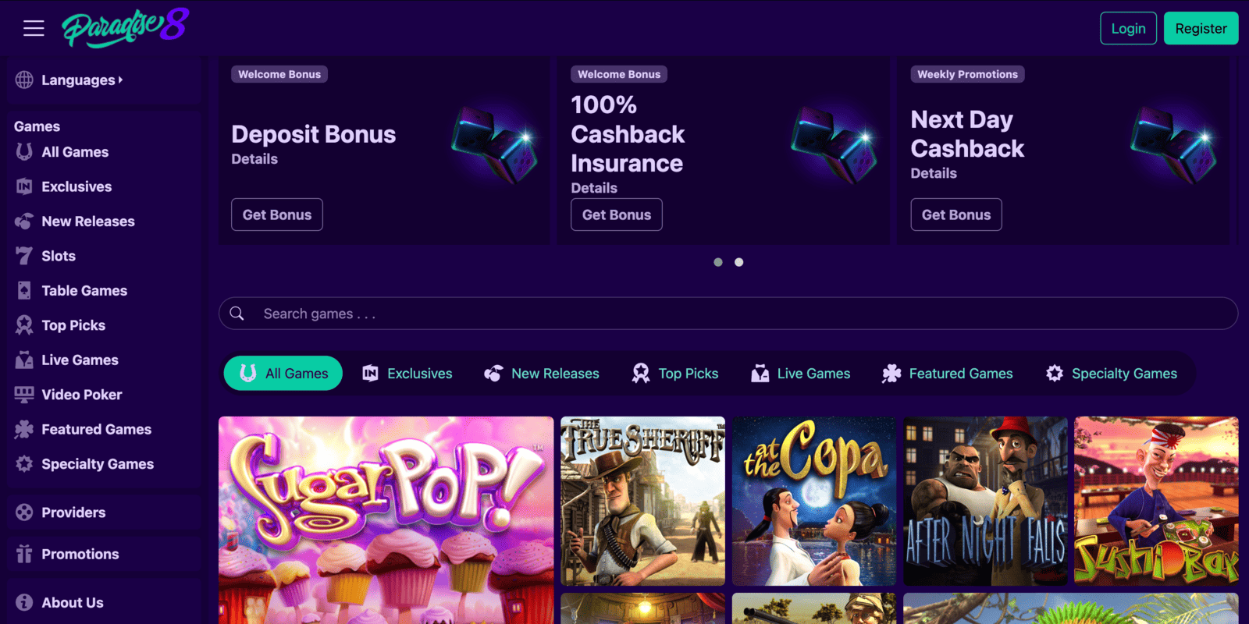Click the Register button
Viewport: 1249px width, 624px height.
pos(1201,29)
